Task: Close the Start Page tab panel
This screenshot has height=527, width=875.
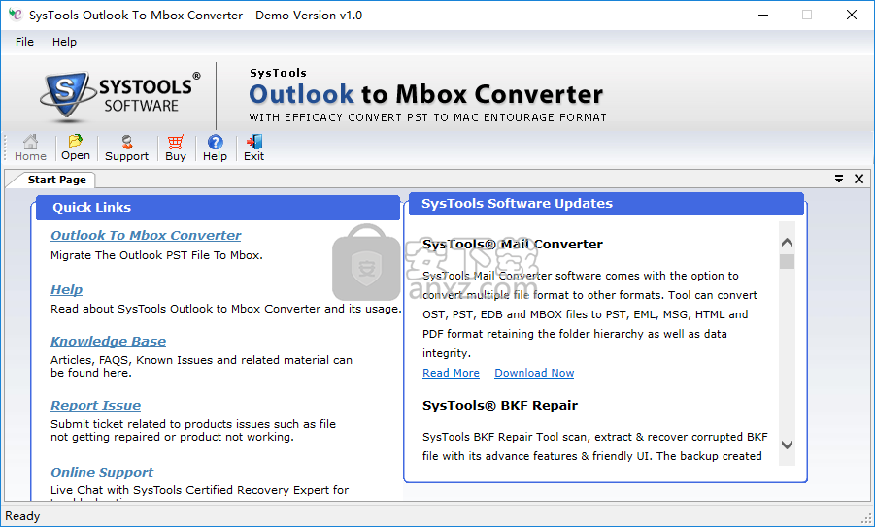Action: (858, 179)
